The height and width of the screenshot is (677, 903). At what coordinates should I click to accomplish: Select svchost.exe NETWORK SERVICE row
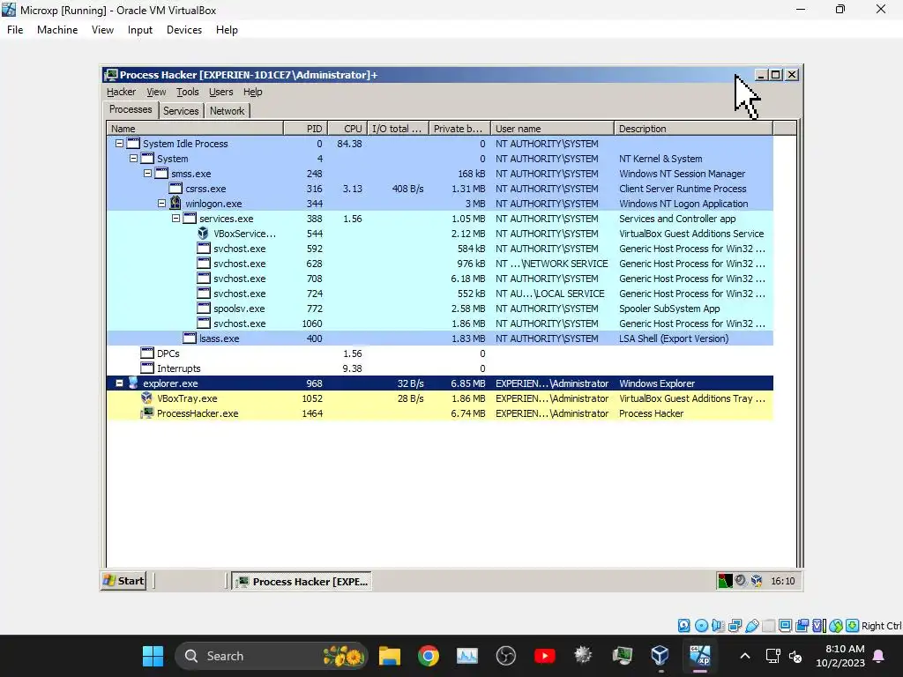(x=440, y=263)
